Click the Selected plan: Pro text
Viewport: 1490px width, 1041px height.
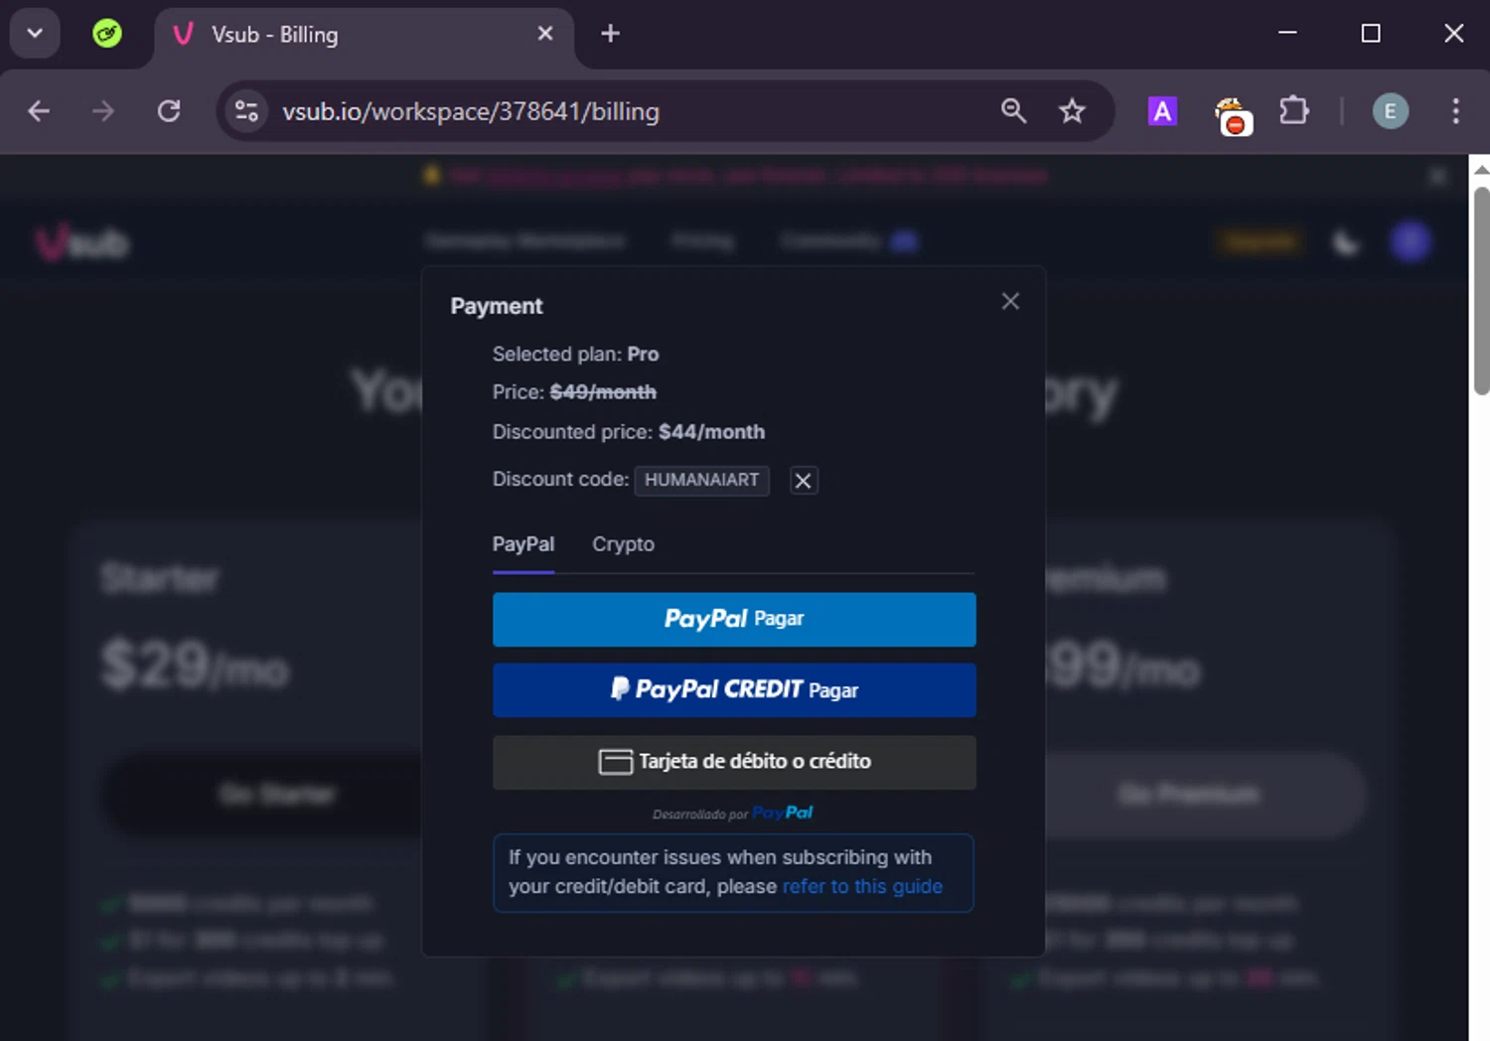(x=575, y=355)
